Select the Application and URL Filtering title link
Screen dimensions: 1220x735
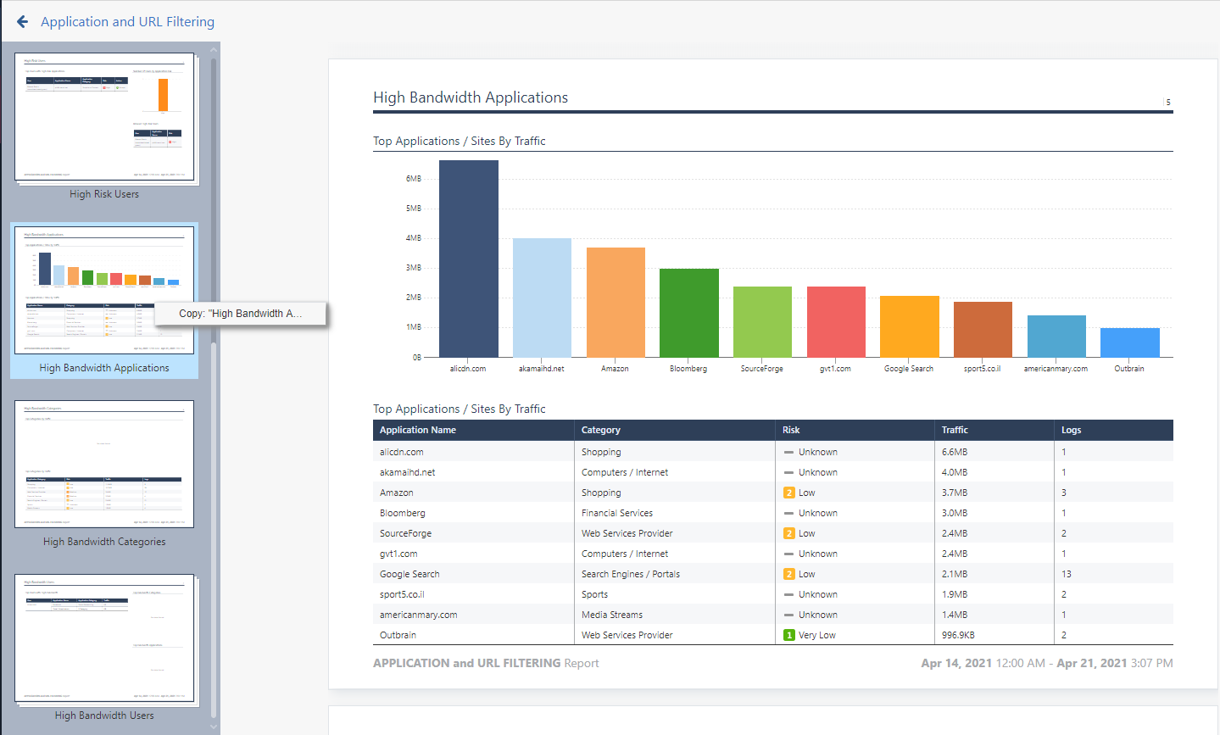tap(127, 22)
